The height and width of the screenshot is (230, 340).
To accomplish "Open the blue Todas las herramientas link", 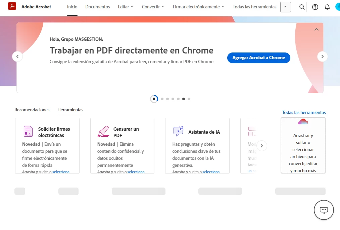I will (x=304, y=113).
